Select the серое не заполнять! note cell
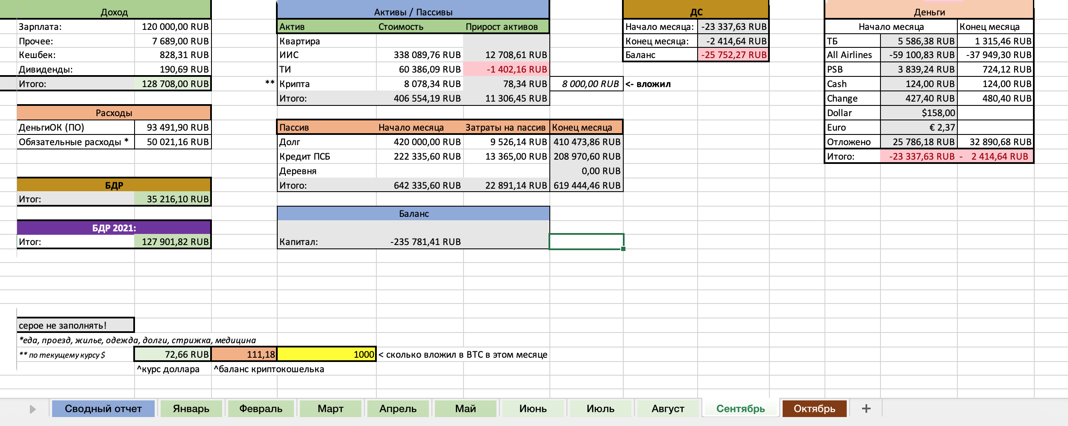Viewport: 1068px width, 426px height. pyautogui.click(x=76, y=325)
